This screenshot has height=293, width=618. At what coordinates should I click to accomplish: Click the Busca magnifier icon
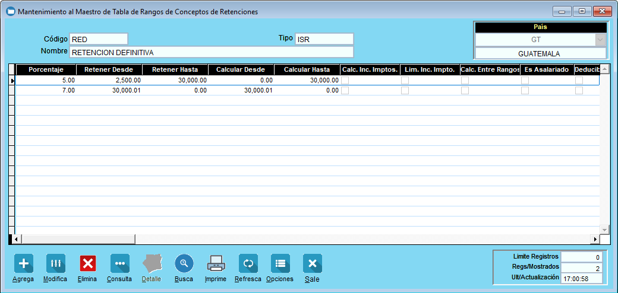click(184, 263)
